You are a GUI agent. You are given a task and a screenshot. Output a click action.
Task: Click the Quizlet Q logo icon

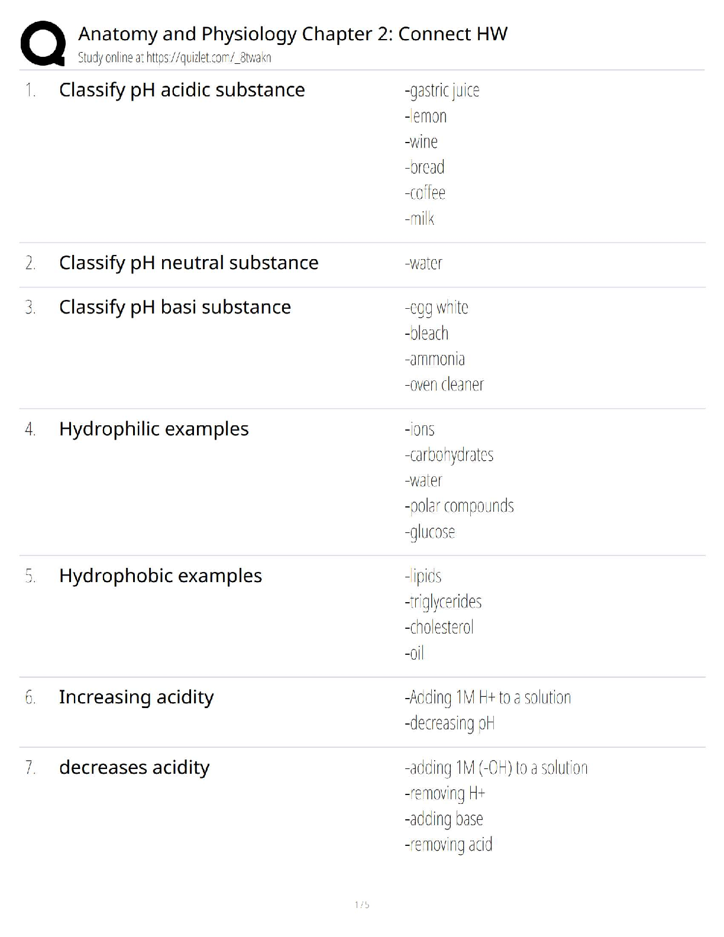[x=43, y=43]
